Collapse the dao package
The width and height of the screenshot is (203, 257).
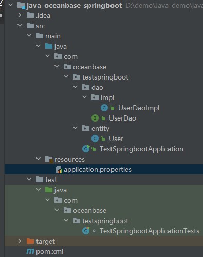pos(75,87)
